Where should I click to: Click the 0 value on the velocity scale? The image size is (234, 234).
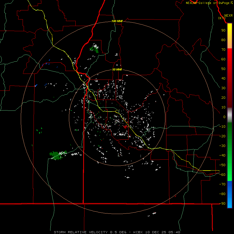pos(224,117)
